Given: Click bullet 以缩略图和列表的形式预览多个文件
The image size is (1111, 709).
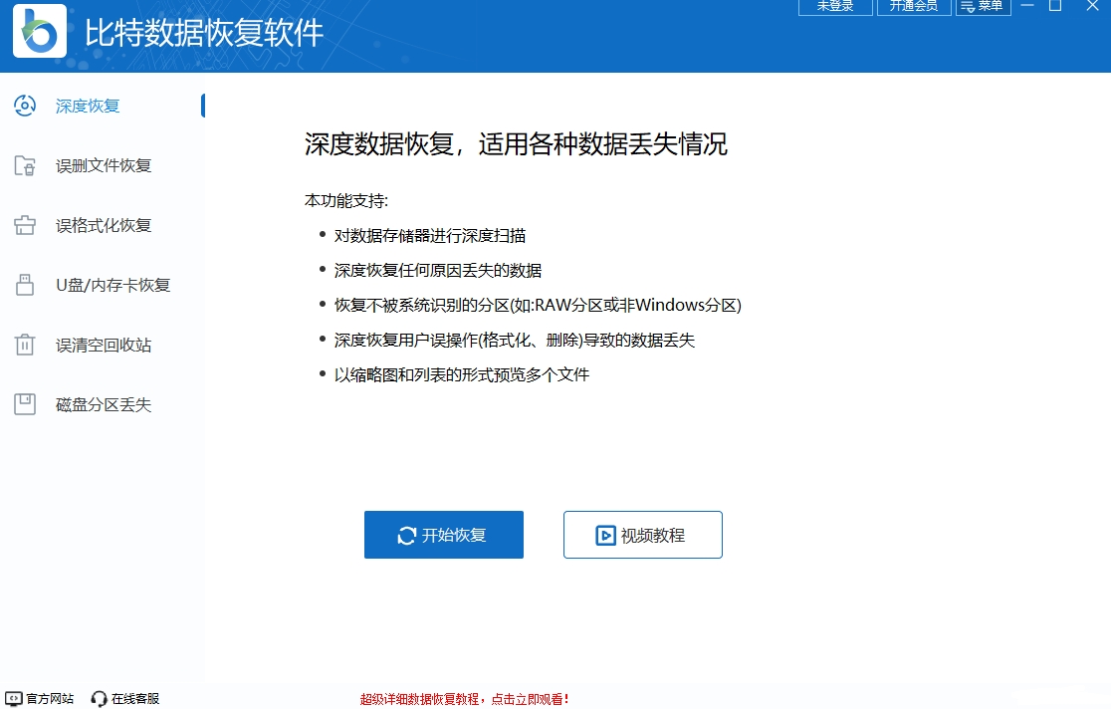Looking at the screenshot, I should pos(462,374).
